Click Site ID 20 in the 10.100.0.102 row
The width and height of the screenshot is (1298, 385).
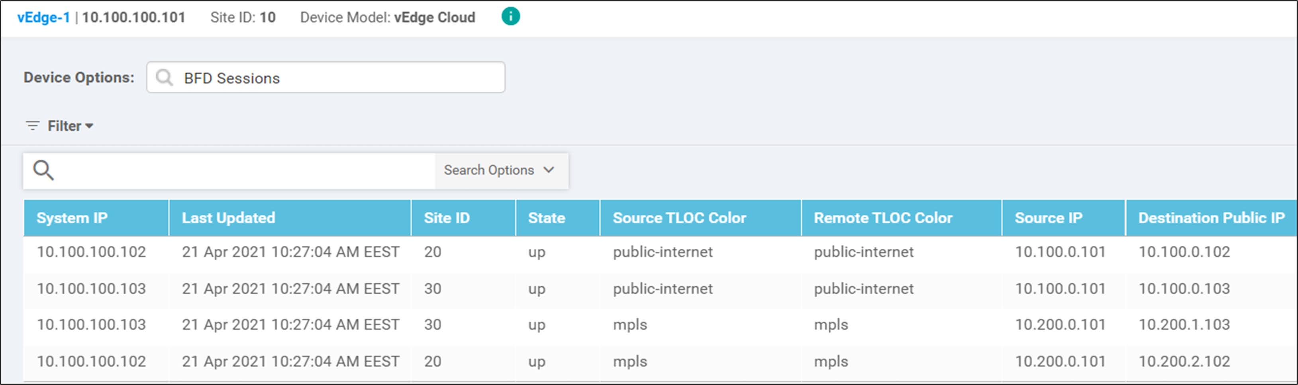(432, 251)
